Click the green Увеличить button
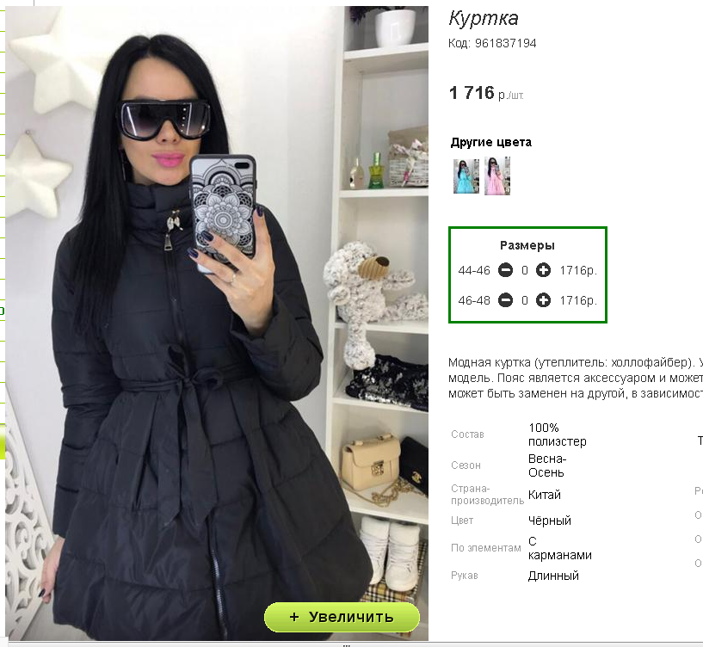This screenshot has width=703, height=647. pos(342,617)
